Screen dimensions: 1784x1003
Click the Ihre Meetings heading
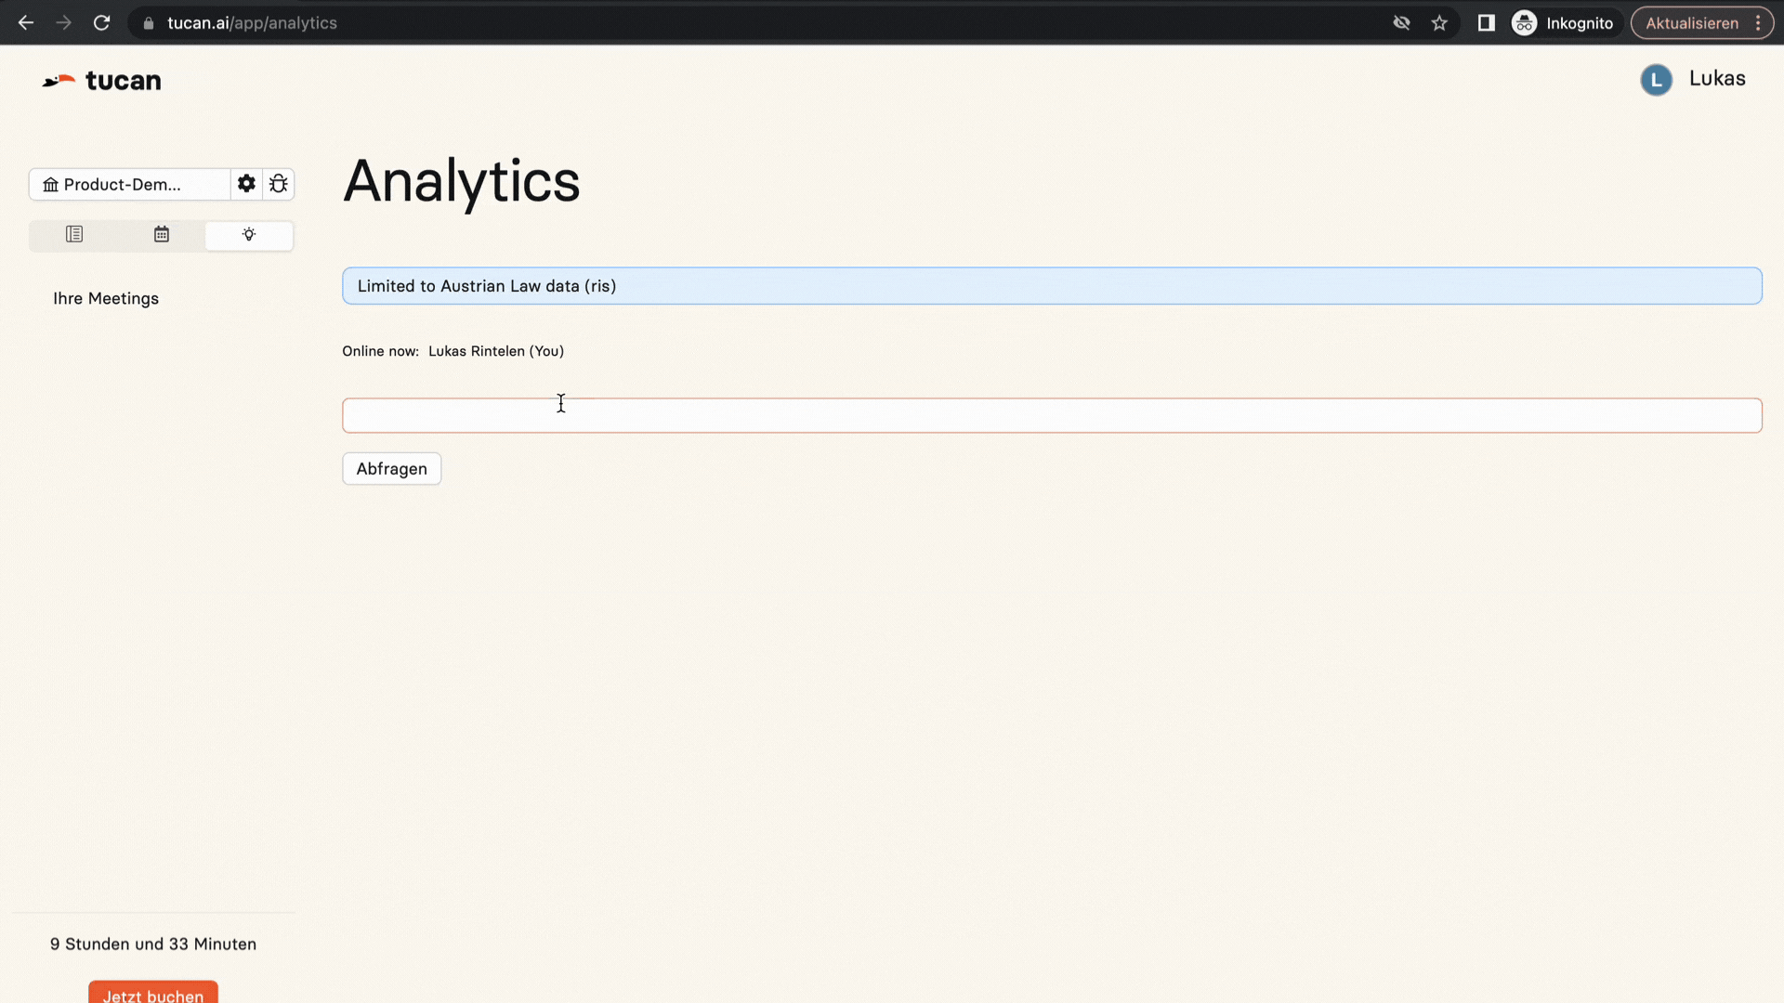pyautogui.click(x=106, y=298)
